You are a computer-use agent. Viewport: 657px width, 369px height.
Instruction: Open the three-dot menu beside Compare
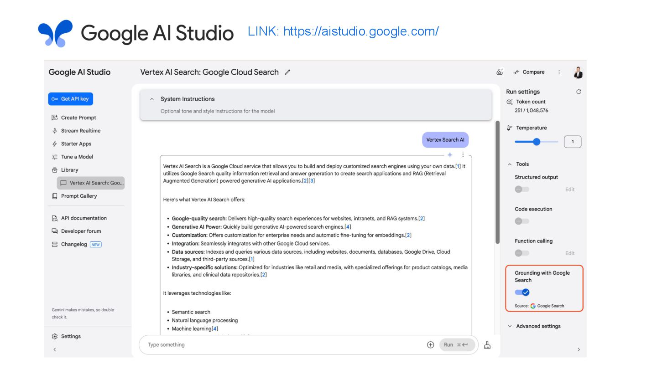tap(559, 72)
